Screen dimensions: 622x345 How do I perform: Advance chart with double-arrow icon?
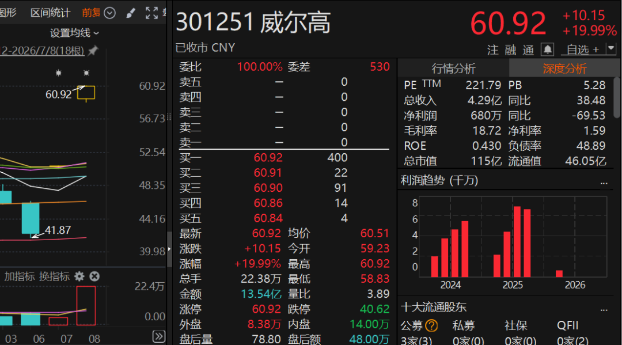pos(159,337)
